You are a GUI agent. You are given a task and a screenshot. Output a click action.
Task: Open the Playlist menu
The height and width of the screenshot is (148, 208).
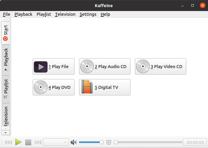point(44,14)
